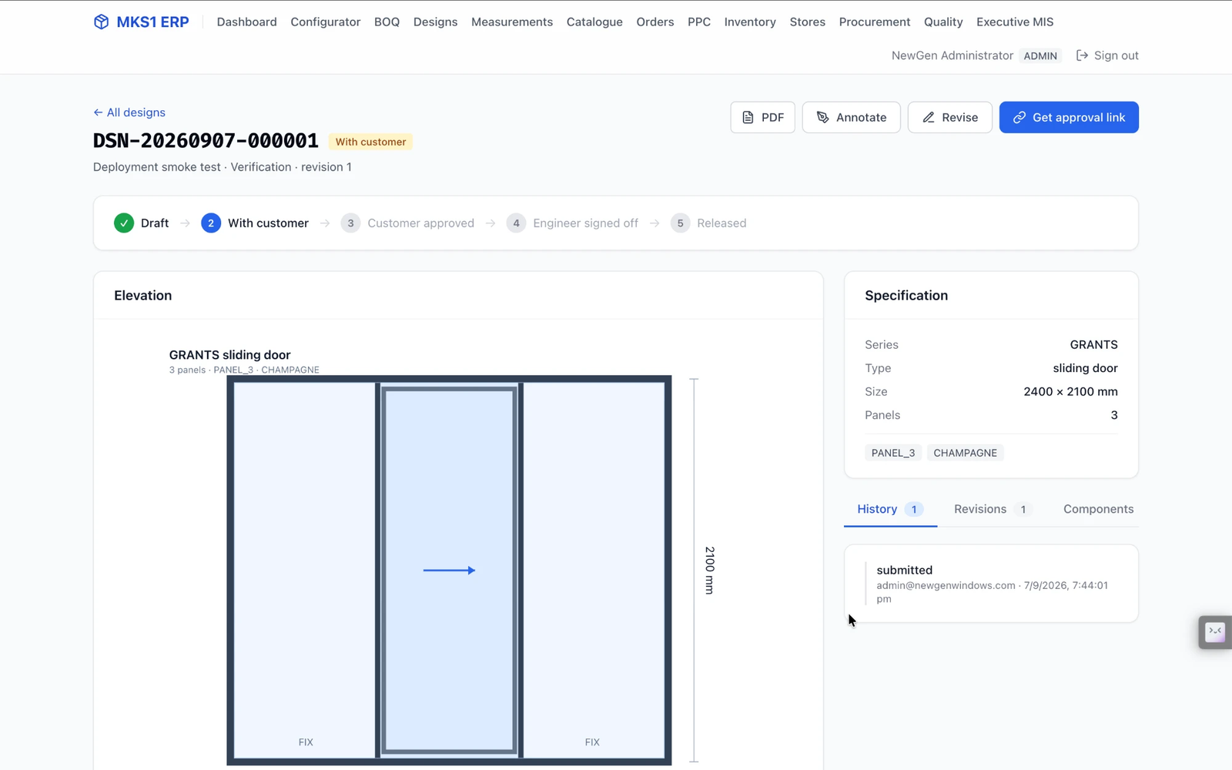The image size is (1232, 770).
Task: Click the Customer approved step label
Action: tap(420, 223)
